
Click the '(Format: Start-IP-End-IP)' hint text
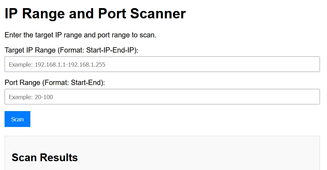coord(98,50)
